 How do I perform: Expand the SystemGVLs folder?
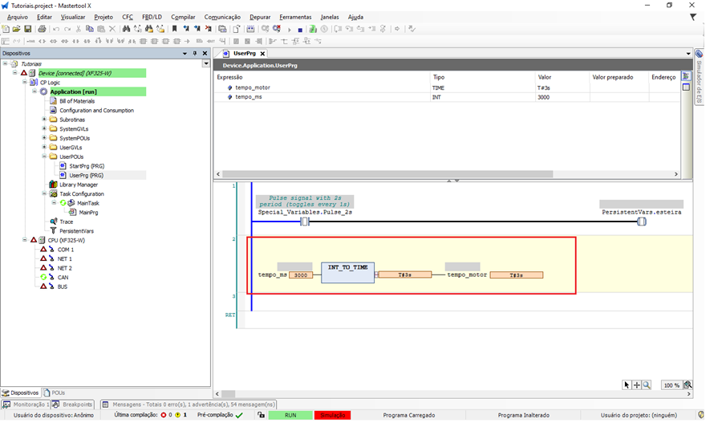(x=44, y=129)
